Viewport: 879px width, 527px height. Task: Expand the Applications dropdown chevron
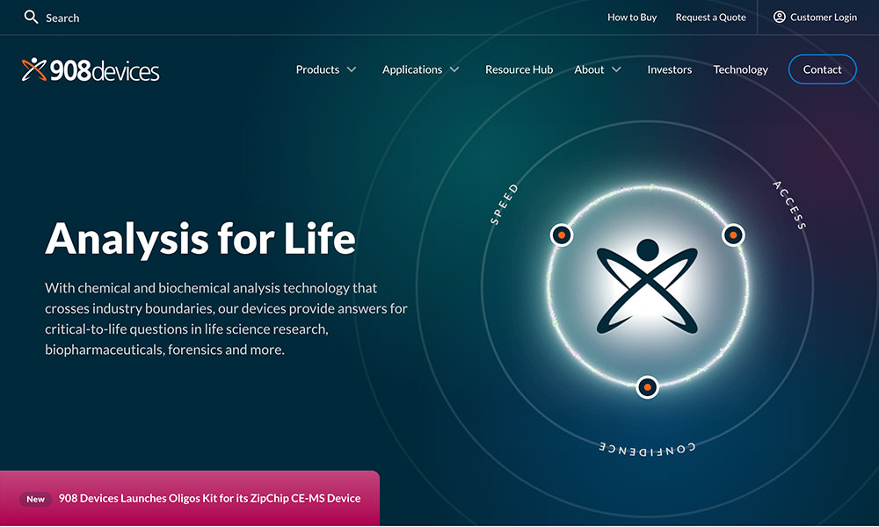coord(454,69)
